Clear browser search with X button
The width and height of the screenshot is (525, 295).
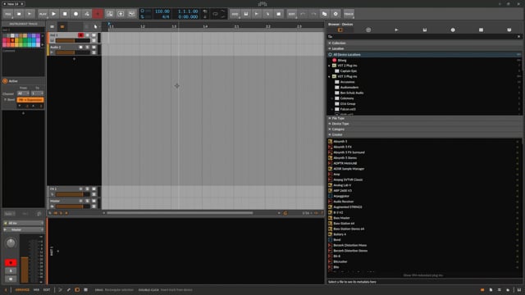519,36
